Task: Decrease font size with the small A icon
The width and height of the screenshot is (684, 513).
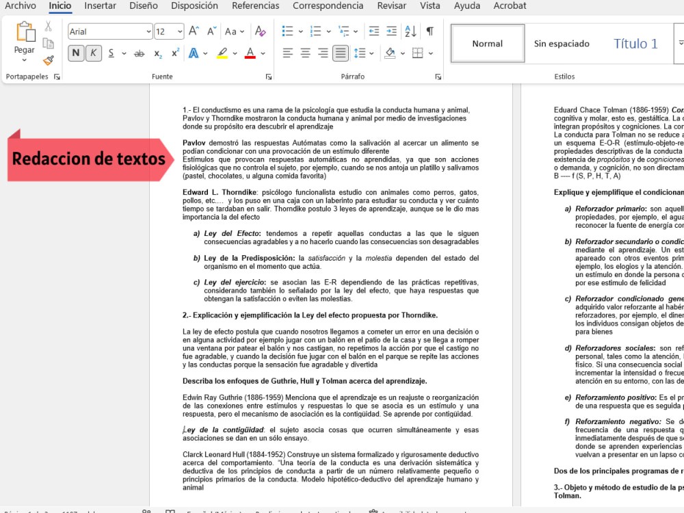Action: [211, 31]
